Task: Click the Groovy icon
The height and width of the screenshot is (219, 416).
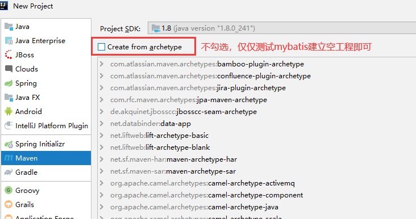Action: pos(9,191)
